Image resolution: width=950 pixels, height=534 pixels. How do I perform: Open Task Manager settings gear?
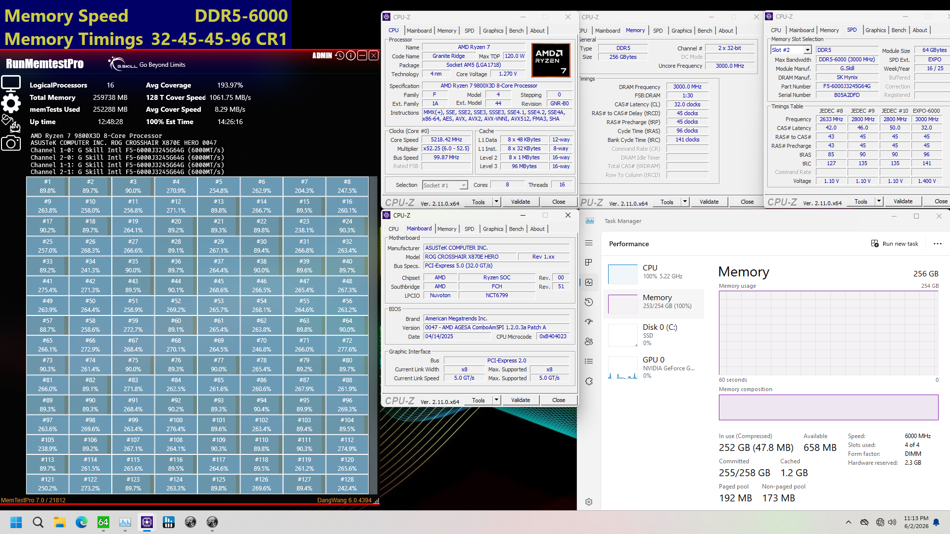coord(589,501)
